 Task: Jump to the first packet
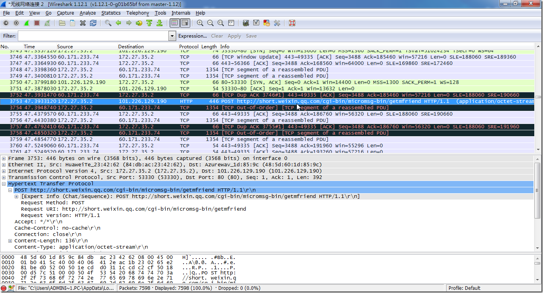pyautogui.click(x=149, y=23)
